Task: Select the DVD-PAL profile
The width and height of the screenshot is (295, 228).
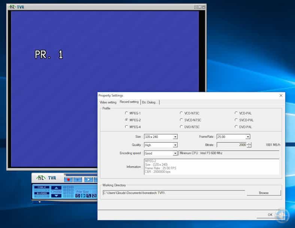Action: 236,127
